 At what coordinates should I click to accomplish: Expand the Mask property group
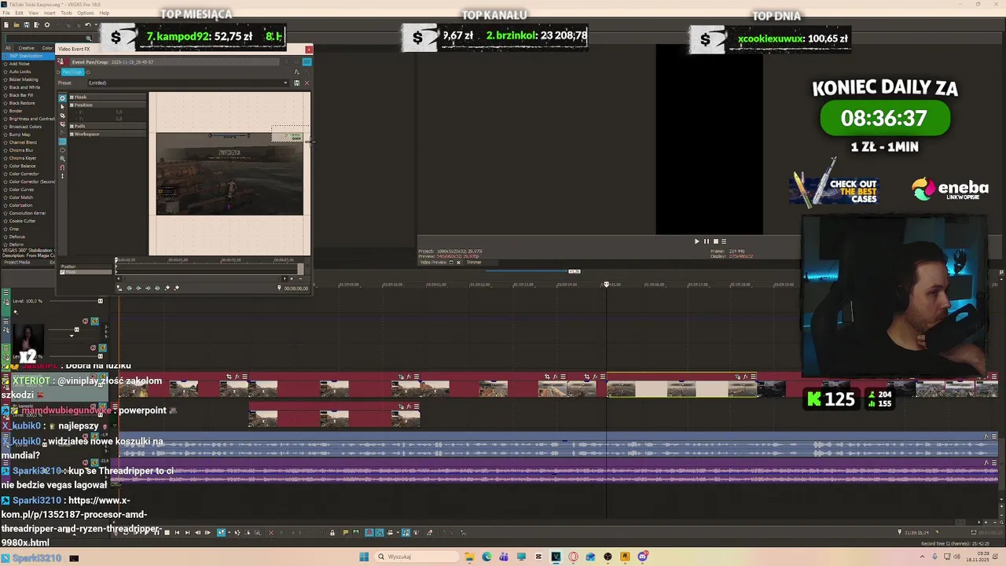(x=72, y=97)
